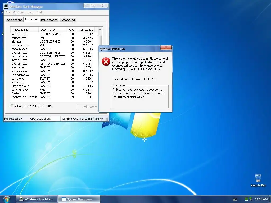The height and width of the screenshot is (203, 271).
Task: Click the on-screen keyboard tray icon
Action: click(235, 199)
